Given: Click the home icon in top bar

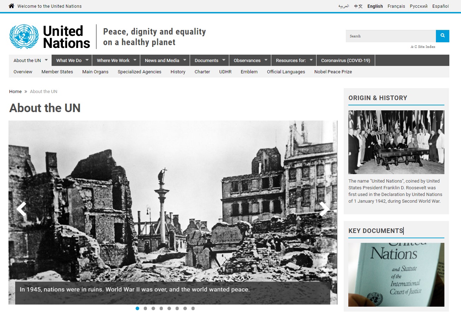Looking at the screenshot, I should point(12,6).
